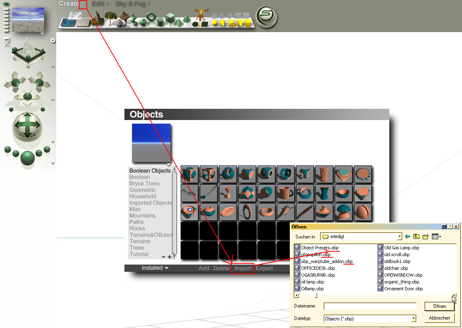Click the right cross-arrow camera control
This screenshot has height=328, width=462.
39,81
